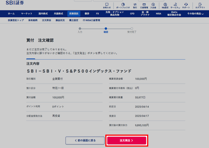
Task: Open the 金・銀 プラチナ tab
Action: 145,13
